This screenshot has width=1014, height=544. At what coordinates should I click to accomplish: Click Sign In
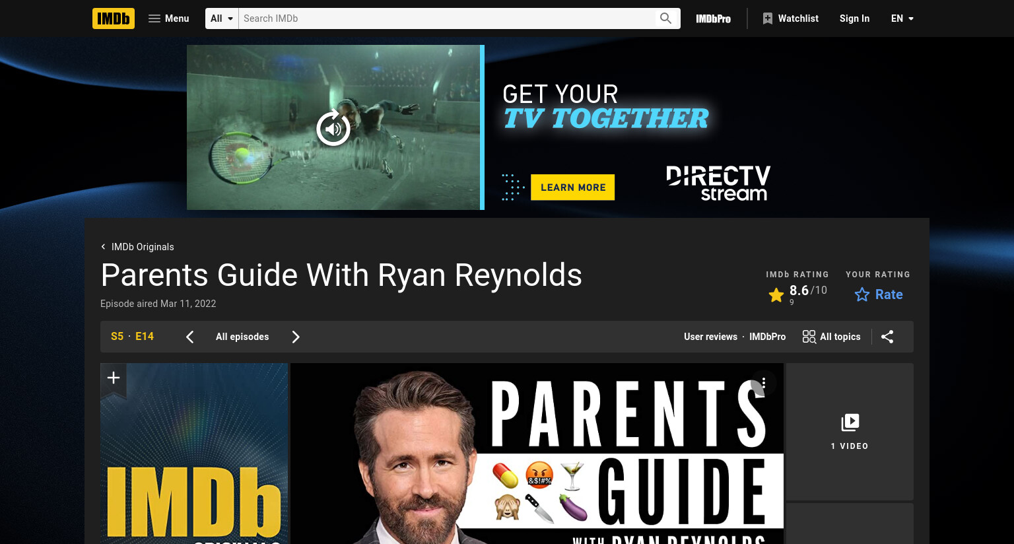[854, 18]
